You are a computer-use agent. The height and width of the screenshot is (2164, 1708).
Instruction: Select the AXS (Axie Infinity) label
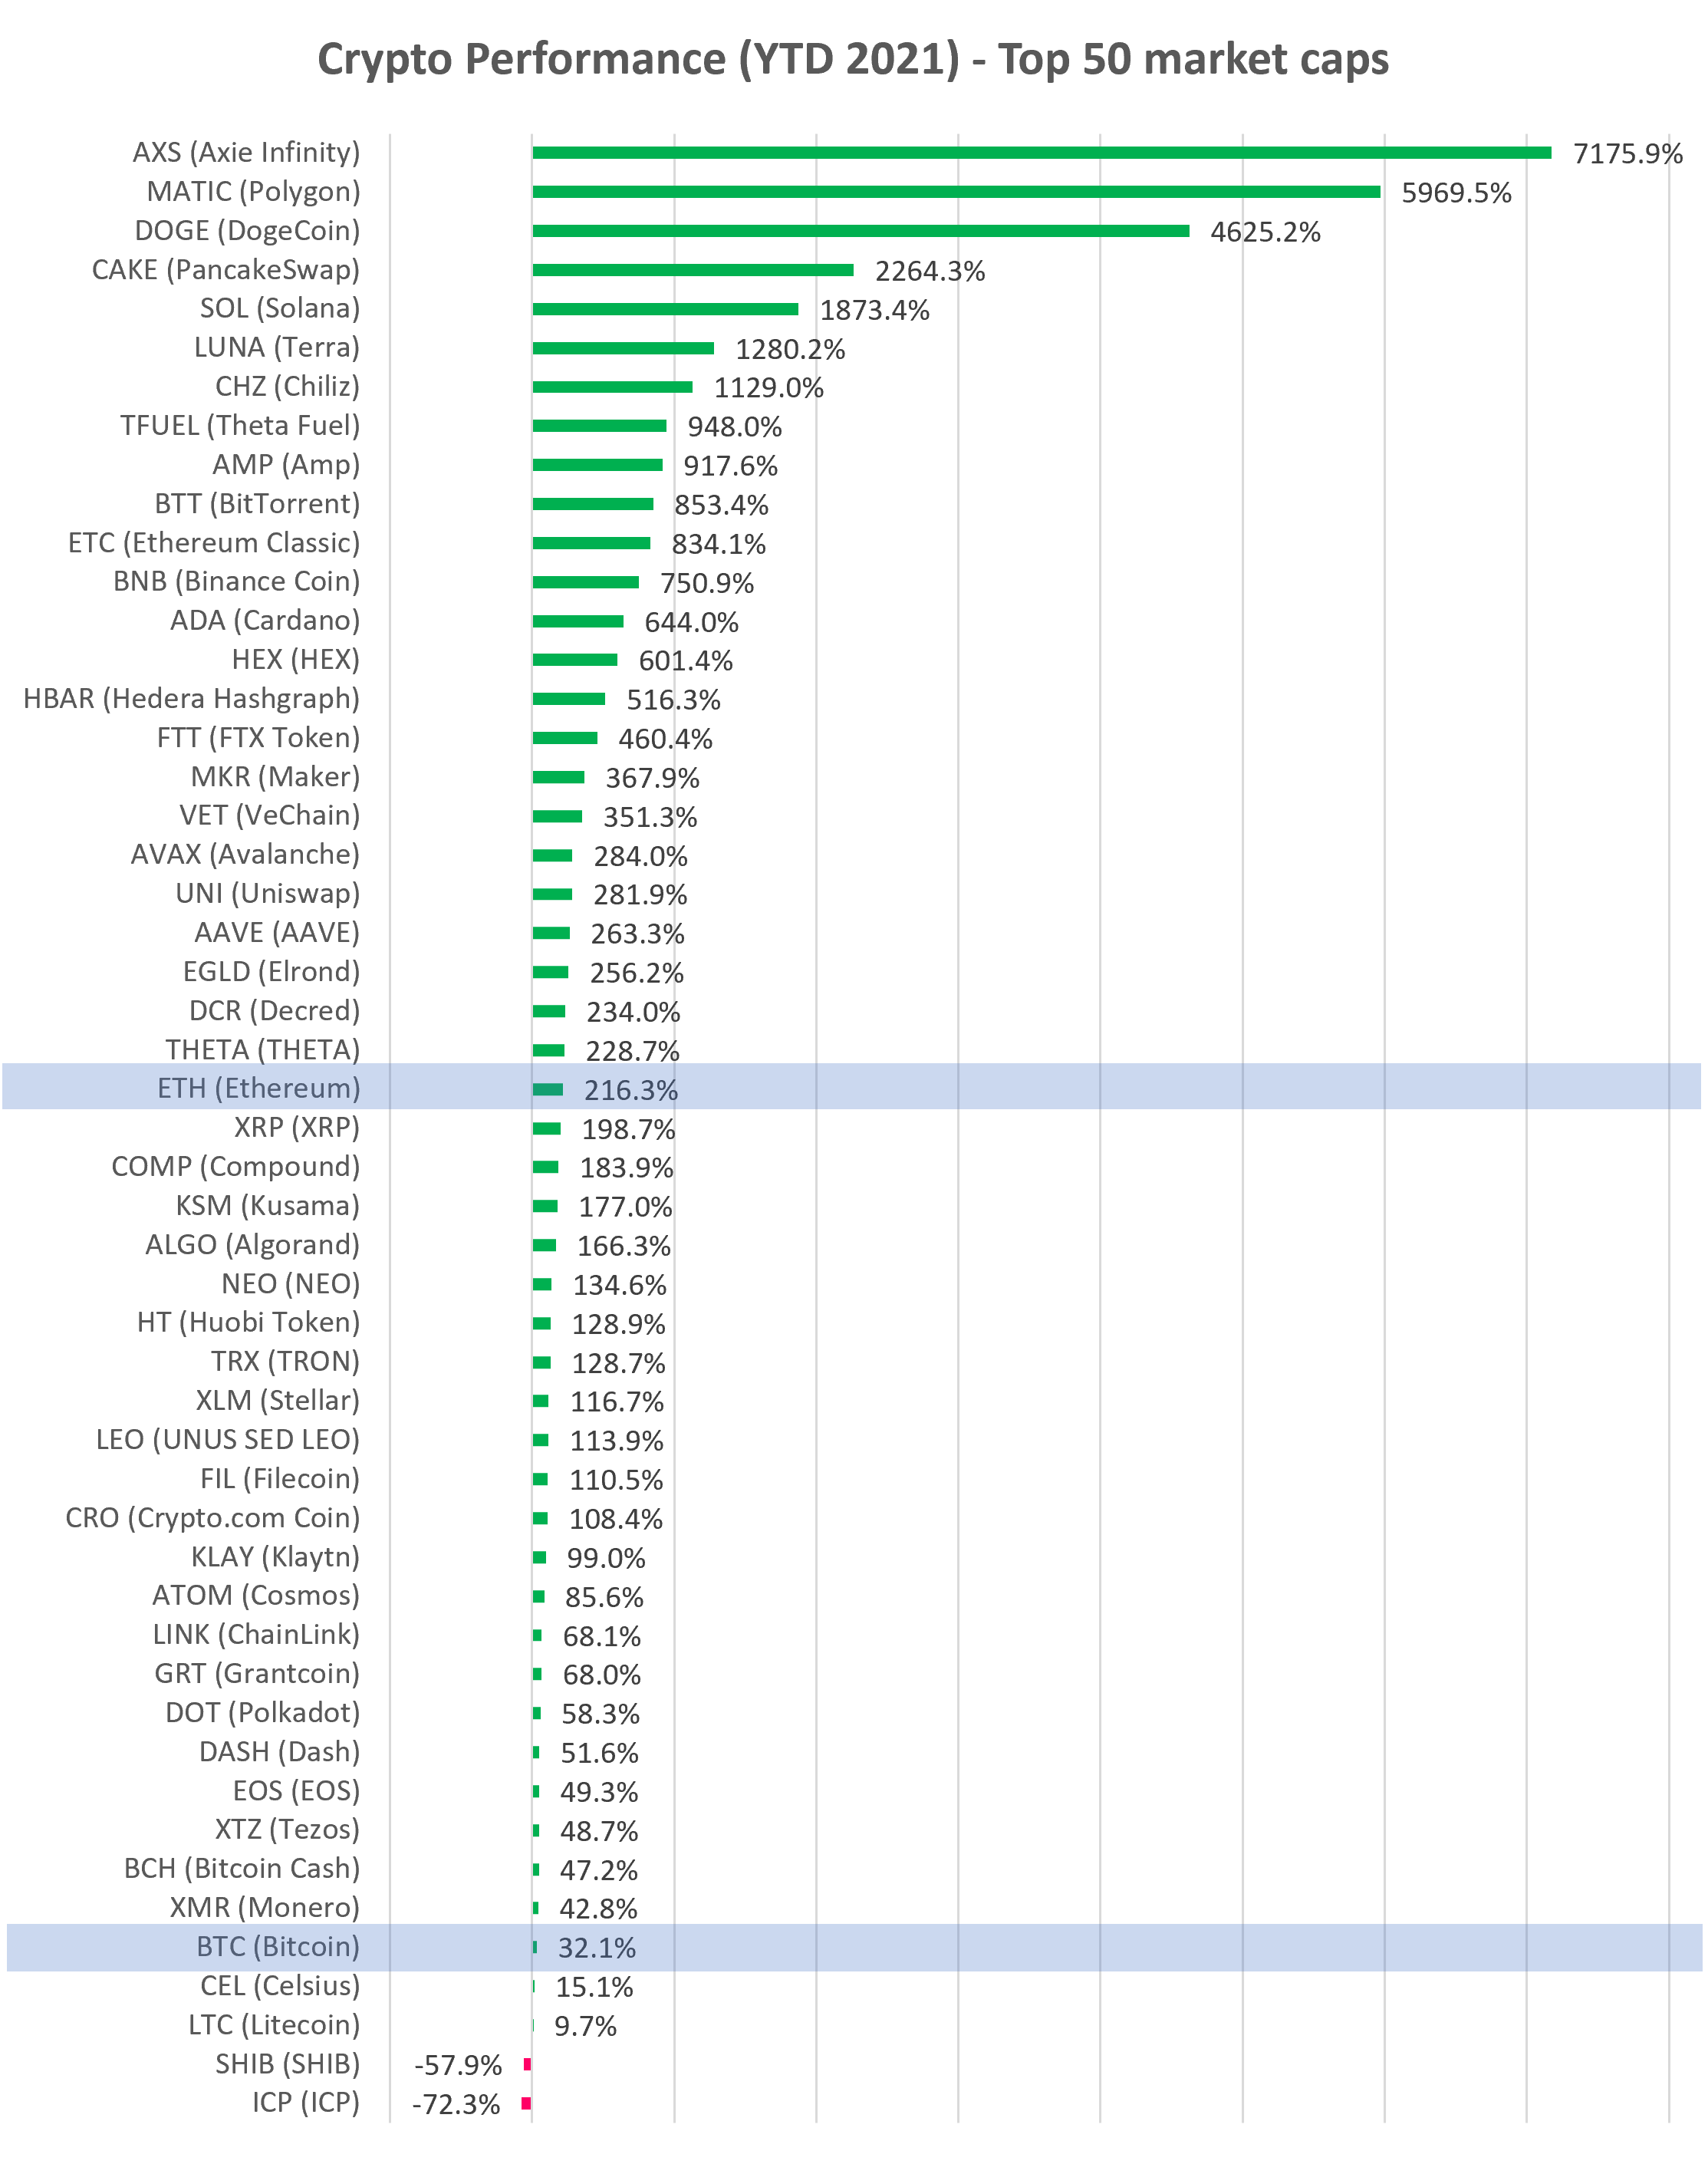tap(246, 152)
